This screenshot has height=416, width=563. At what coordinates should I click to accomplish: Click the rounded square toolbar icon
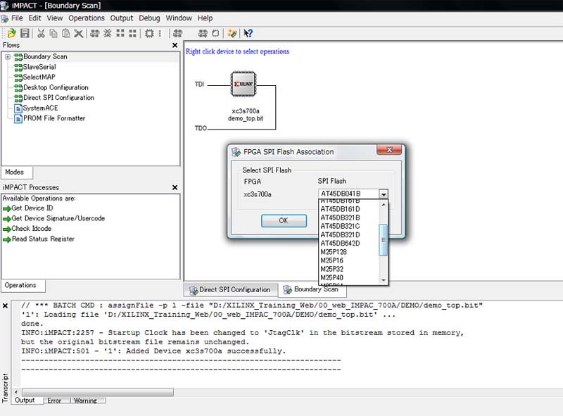(215, 33)
